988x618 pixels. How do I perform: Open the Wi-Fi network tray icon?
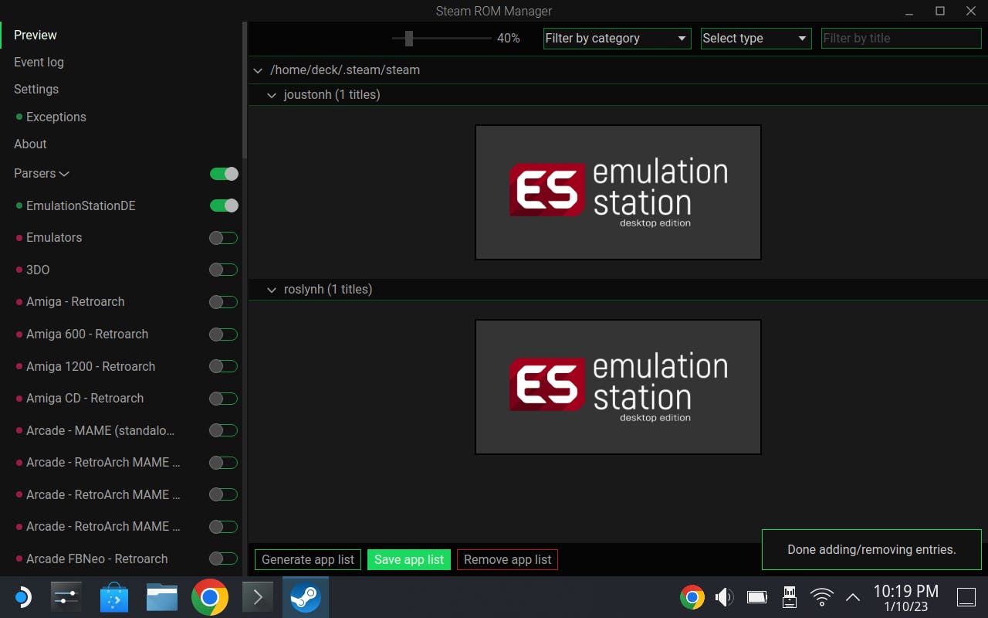pos(822,597)
